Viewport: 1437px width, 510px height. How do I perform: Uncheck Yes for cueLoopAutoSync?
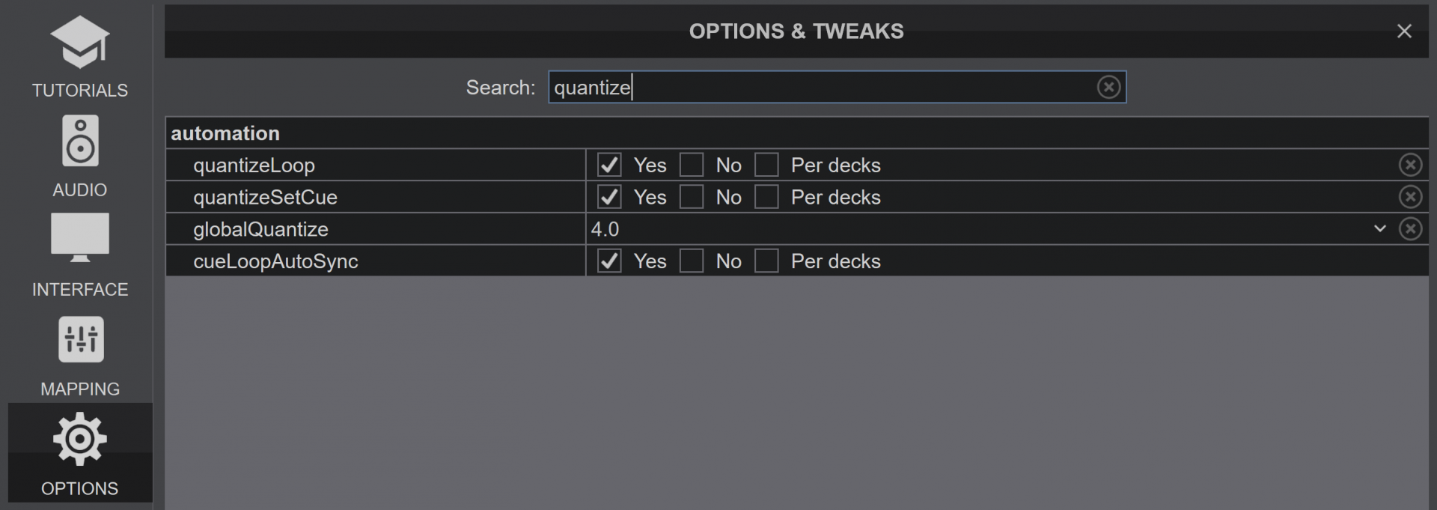click(x=609, y=261)
